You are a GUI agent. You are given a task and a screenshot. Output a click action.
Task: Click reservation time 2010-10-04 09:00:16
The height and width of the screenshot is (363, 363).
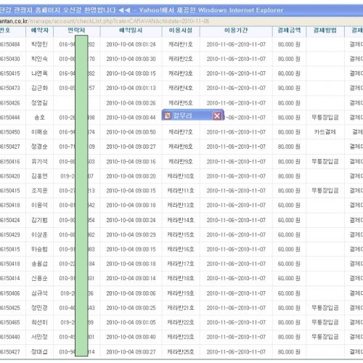(131, 162)
